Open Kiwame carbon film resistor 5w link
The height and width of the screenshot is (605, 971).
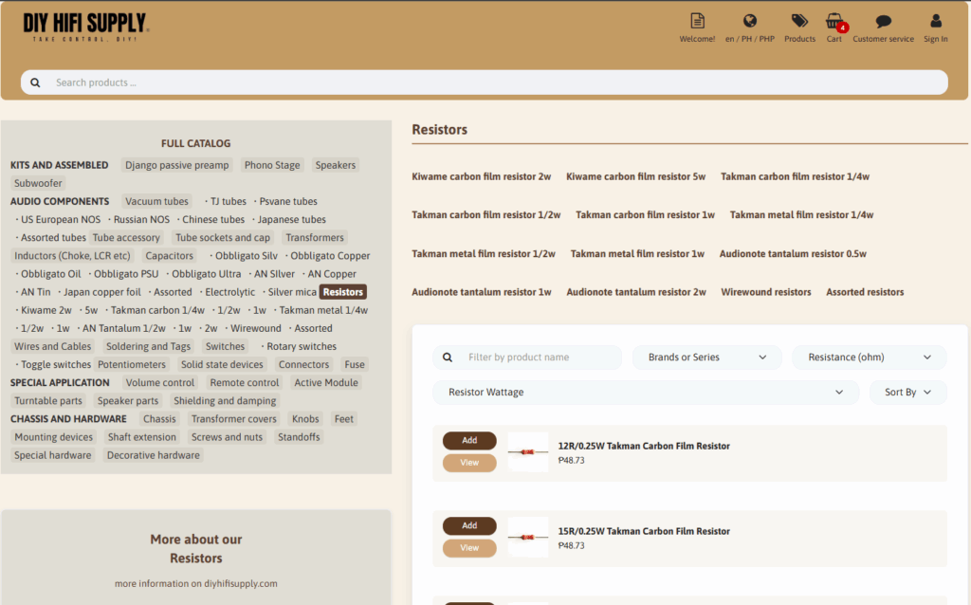(635, 176)
